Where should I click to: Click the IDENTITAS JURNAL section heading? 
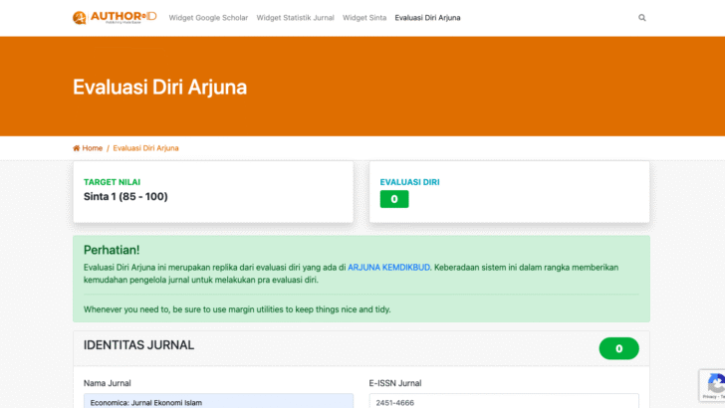point(138,345)
